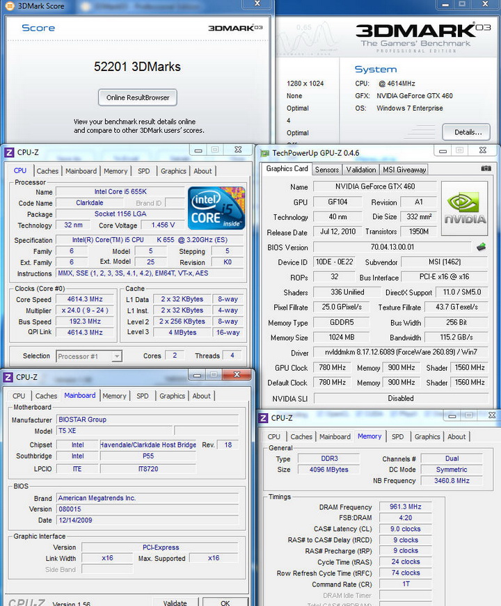Click the Intel Core i5 logo badge
The image size is (501, 606).
[x=216, y=208]
